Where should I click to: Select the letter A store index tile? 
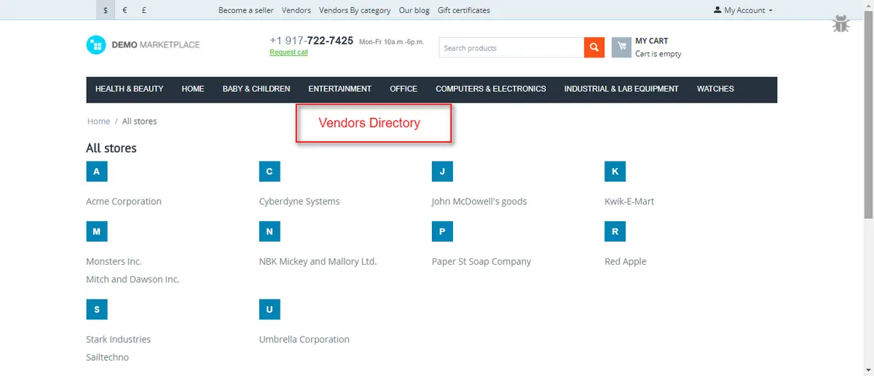(96, 172)
